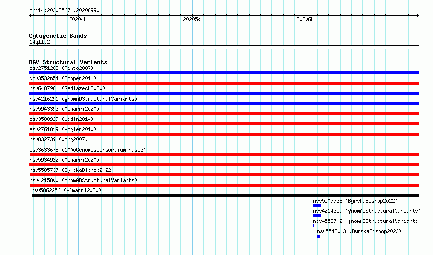
Task: Click the nsv4216291 blue variant bar
Action: [x=224, y=103]
